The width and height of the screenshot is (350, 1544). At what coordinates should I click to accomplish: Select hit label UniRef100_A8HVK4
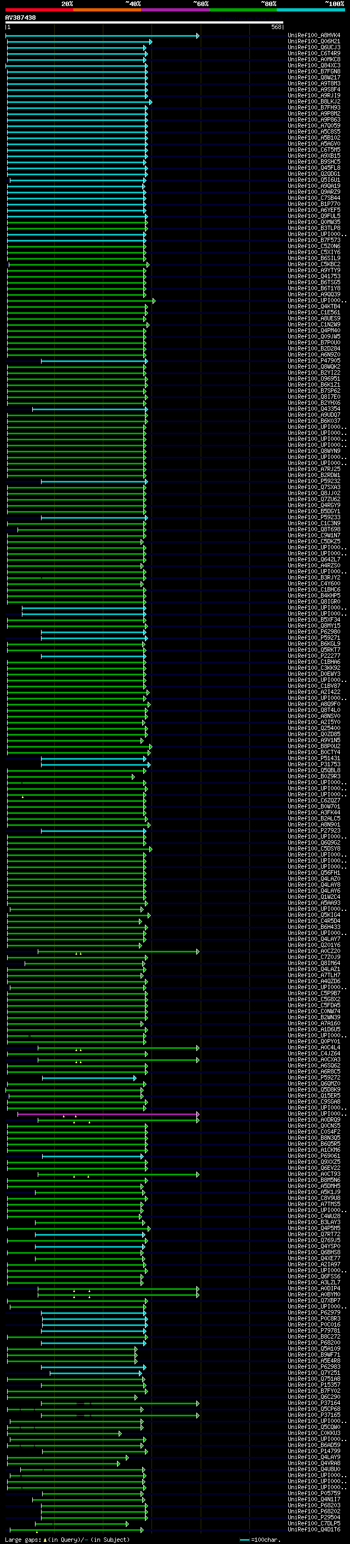pyautogui.click(x=314, y=36)
